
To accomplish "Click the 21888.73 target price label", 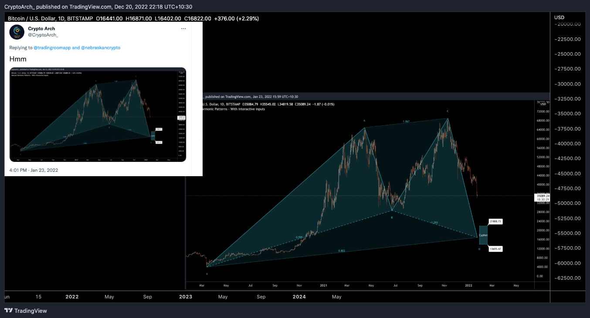I will pyautogui.click(x=496, y=221).
